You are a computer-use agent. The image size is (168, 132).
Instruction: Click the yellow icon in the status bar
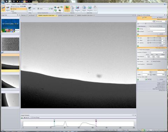(x=142, y=130)
